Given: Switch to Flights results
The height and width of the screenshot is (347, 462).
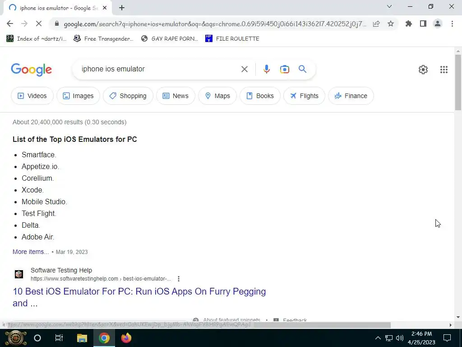Looking at the screenshot, I should (x=304, y=96).
